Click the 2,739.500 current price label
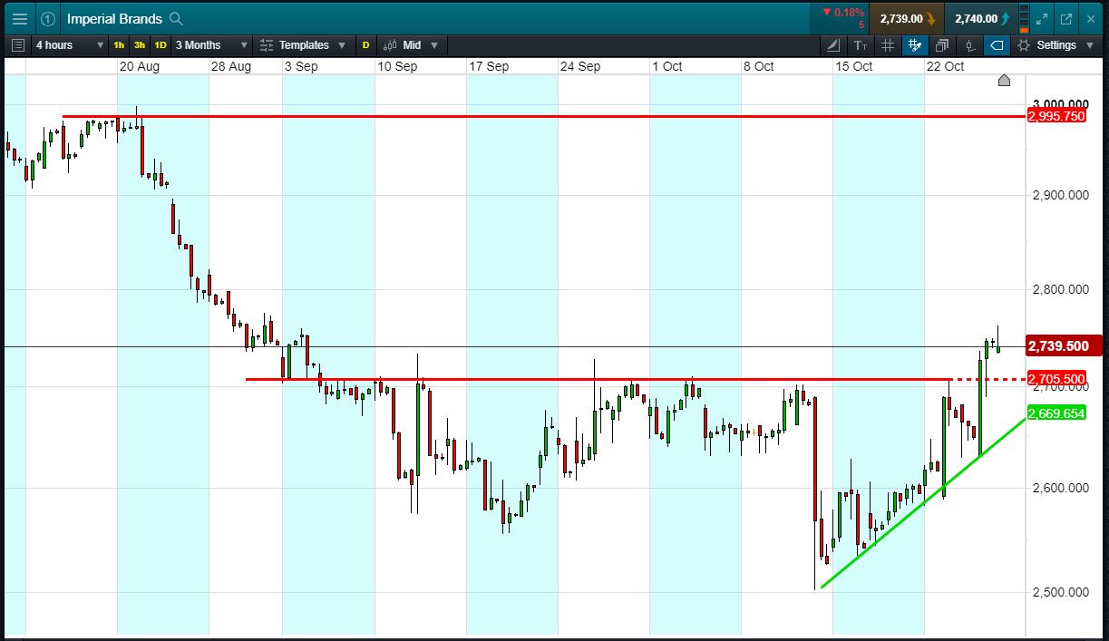This screenshot has width=1109, height=641. (1064, 346)
